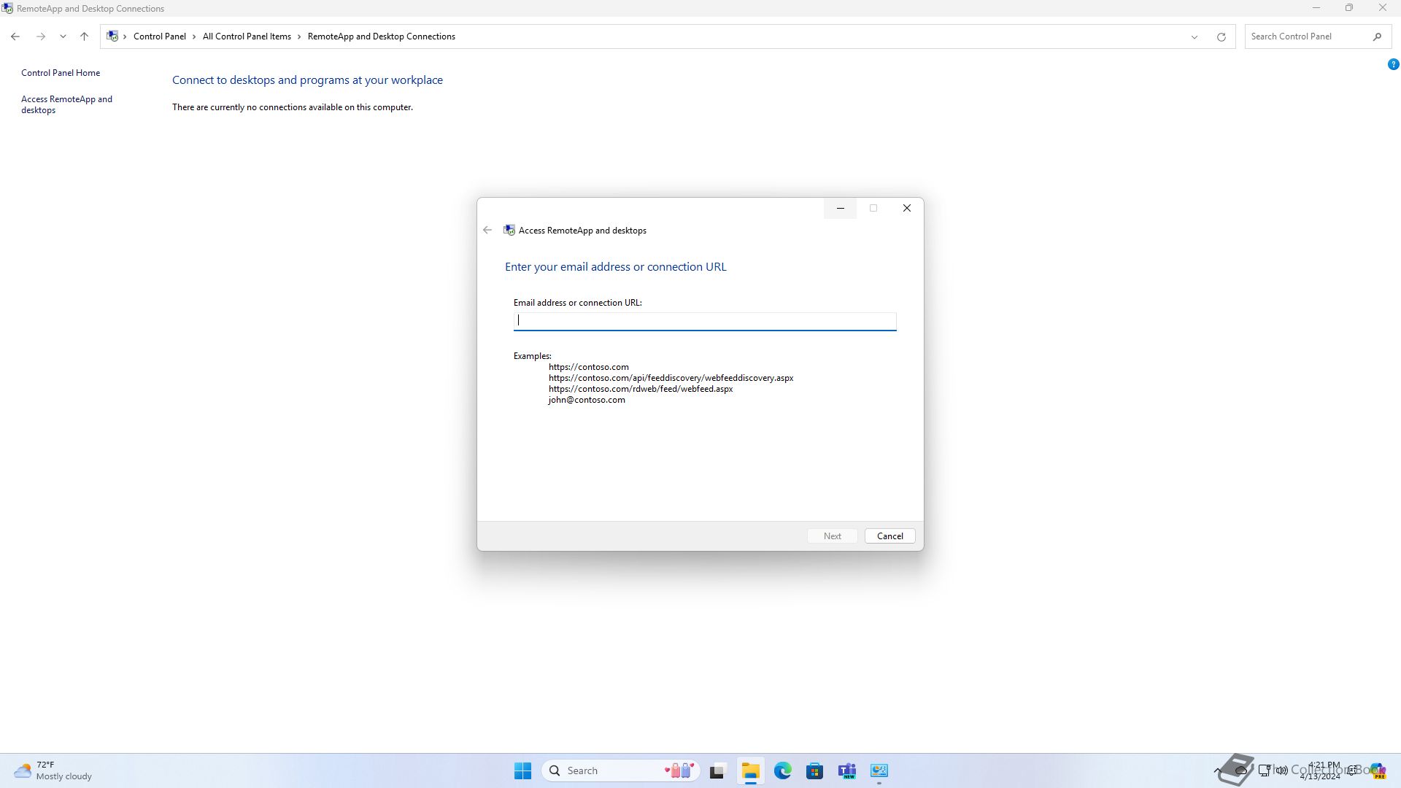
Task: Open Task View from the taskbar
Action: (717, 770)
